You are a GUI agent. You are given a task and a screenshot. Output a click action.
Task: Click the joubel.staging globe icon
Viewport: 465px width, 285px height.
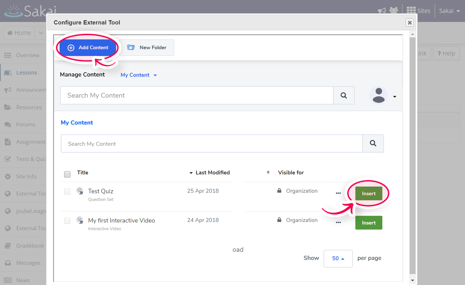coord(8,211)
